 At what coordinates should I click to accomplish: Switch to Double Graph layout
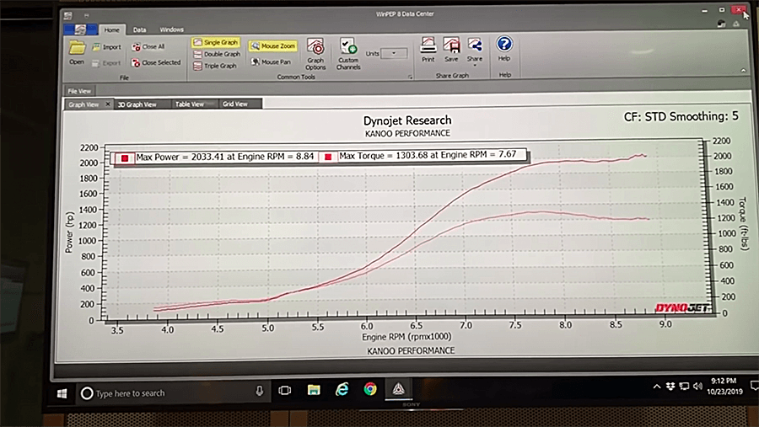pos(217,54)
